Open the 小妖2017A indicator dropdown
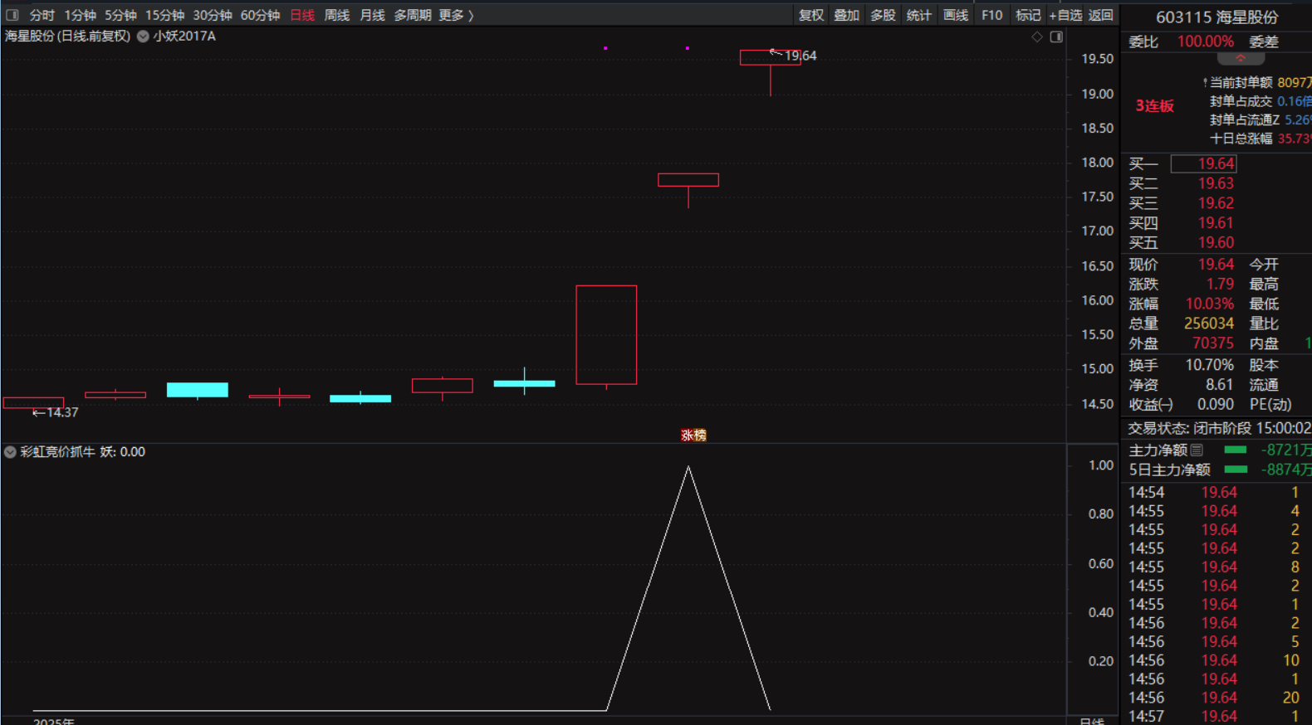This screenshot has height=725, width=1312. click(143, 36)
